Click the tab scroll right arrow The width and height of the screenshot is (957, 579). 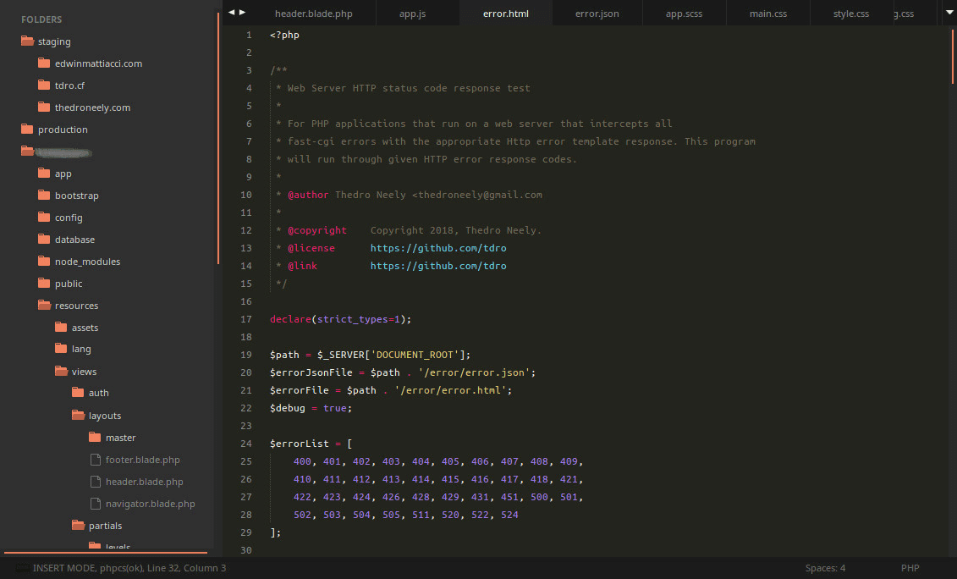coord(242,12)
